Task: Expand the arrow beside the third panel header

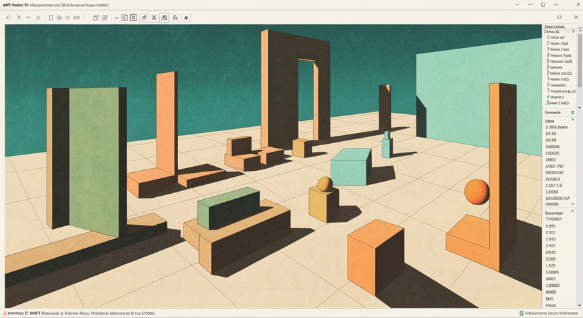Action: point(572,211)
